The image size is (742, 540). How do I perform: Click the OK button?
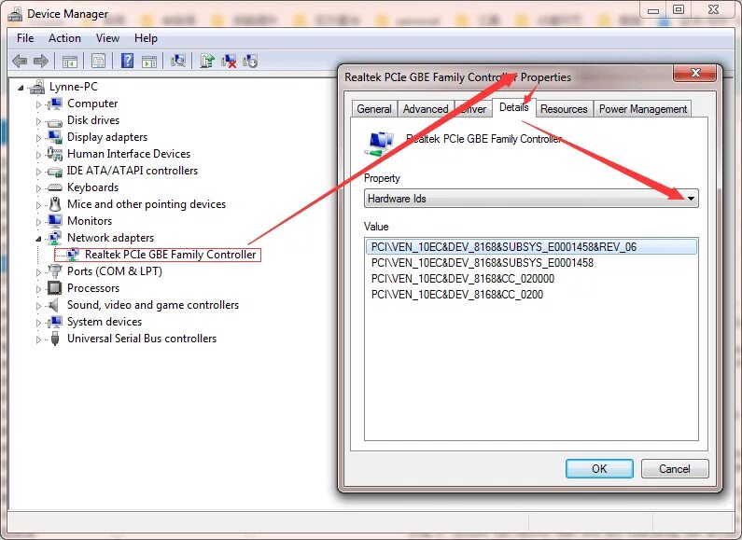pyautogui.click(x=599, y=468)
